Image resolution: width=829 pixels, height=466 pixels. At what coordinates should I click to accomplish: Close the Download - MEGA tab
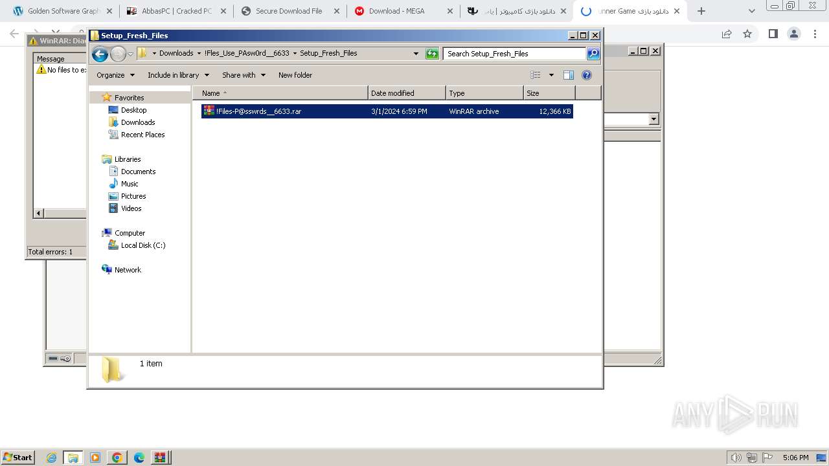[449, 11]
